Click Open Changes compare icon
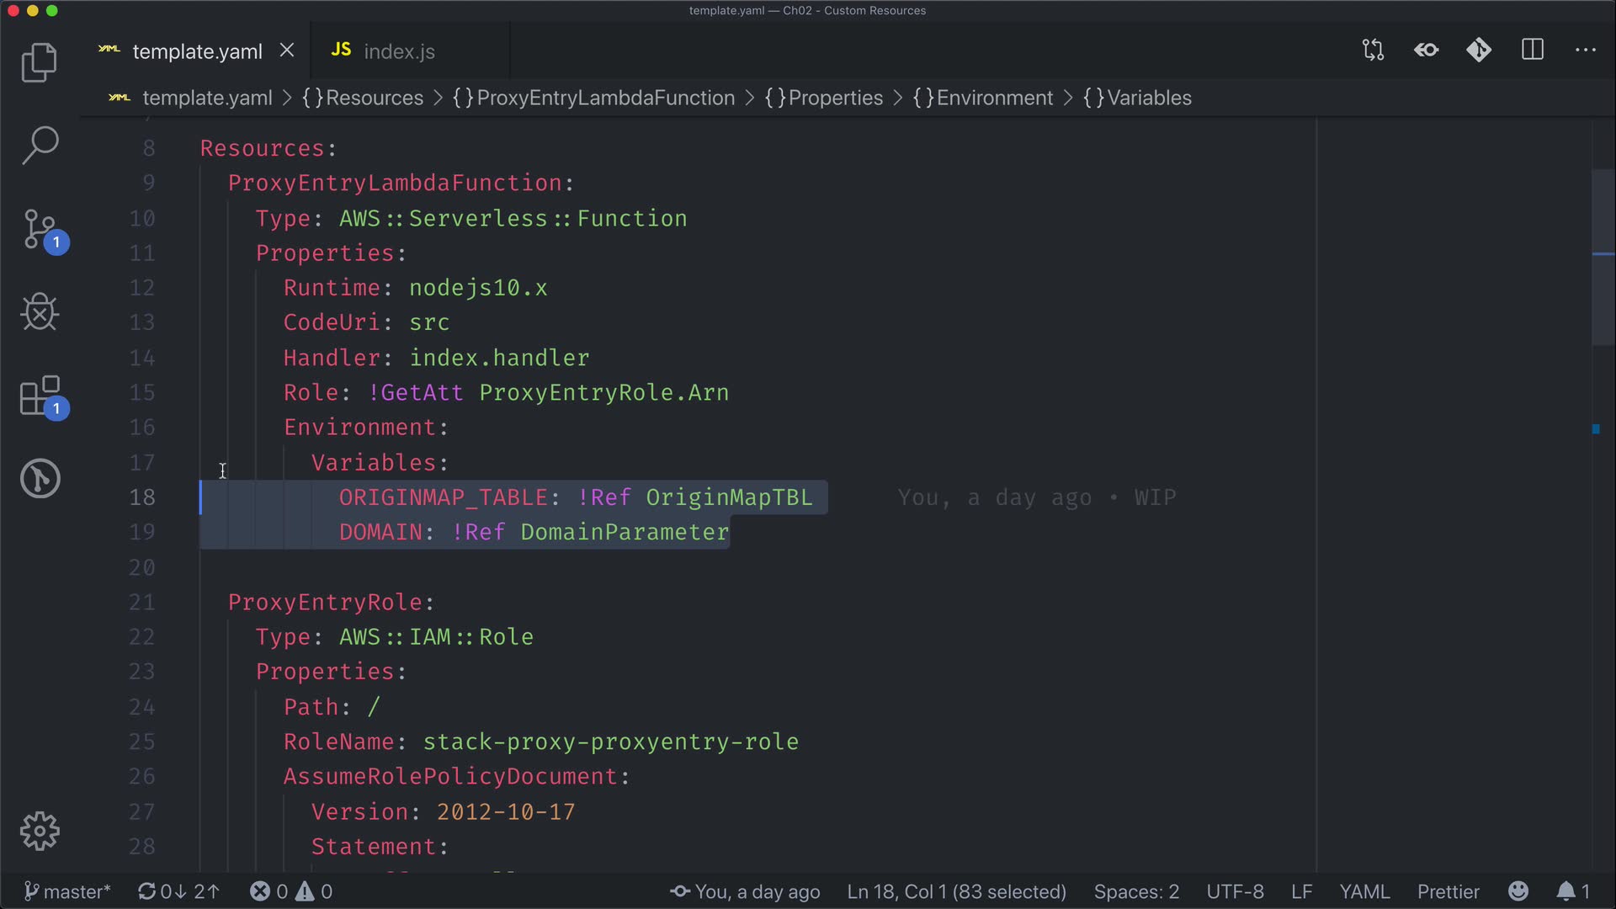The width and height of the screenshot is (1616, 909). 1373,50
